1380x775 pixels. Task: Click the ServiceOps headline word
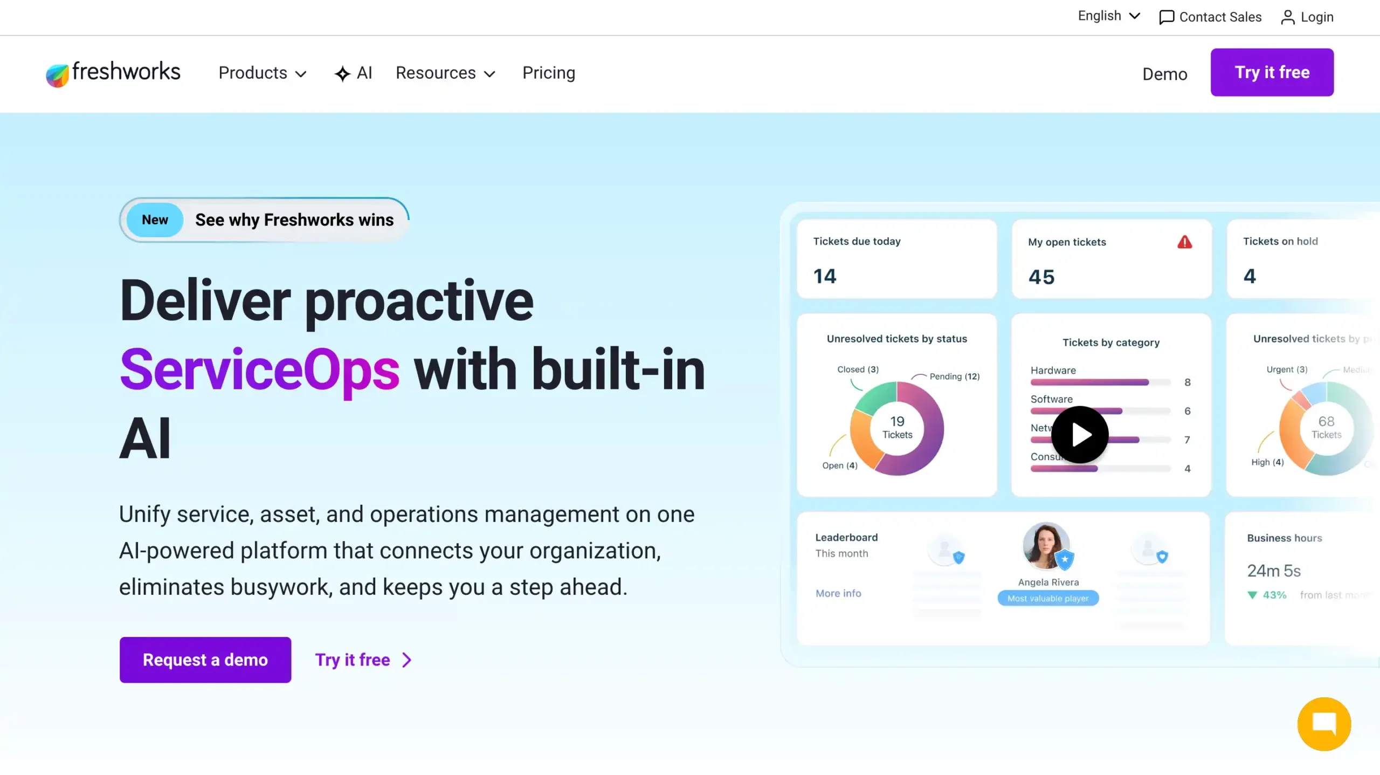click(x=259, y=370)
